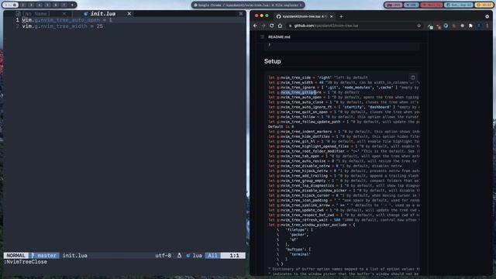The width and height of the screenshot is (496, 279).
Task: Switch to workspace 7 in top bar
Action: (x=64, y=5)
